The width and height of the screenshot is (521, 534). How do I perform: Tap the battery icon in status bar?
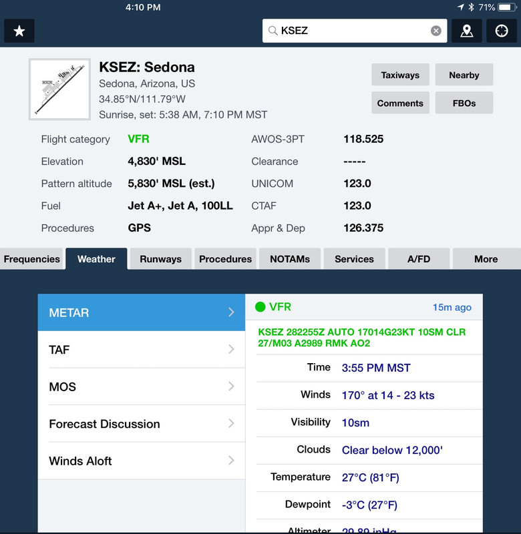click(x=508, y=7)
